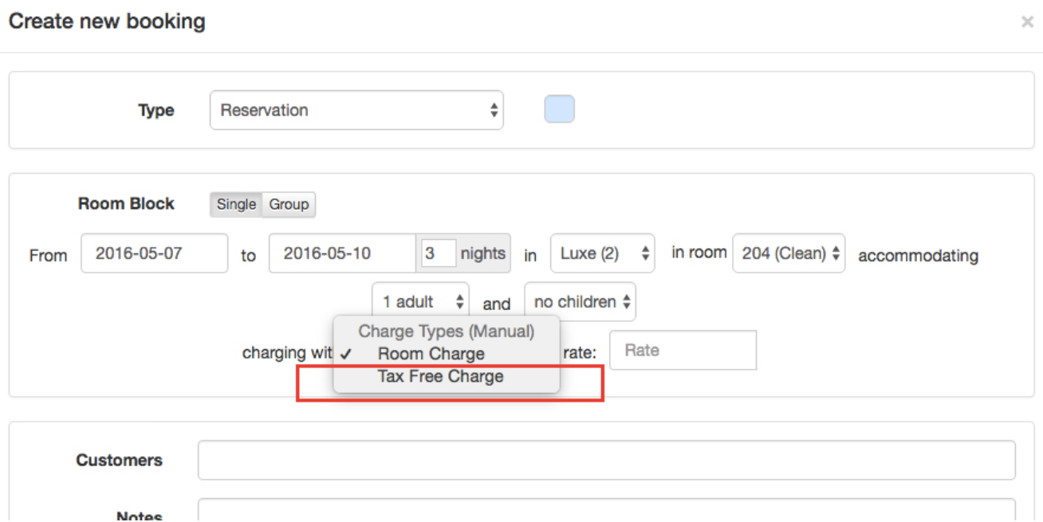Click the Customers text field
This screenshot has height=522, width=1043.
[606, 461]
